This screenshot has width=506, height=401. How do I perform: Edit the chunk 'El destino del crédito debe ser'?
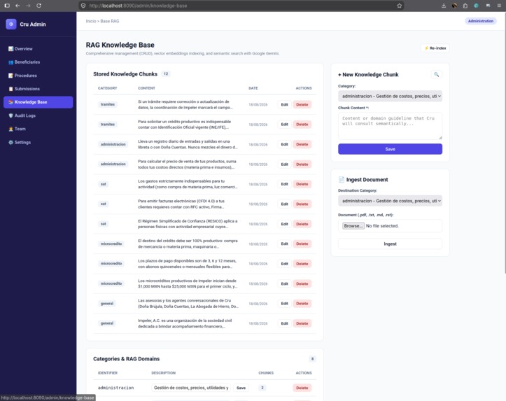point(284,244)
